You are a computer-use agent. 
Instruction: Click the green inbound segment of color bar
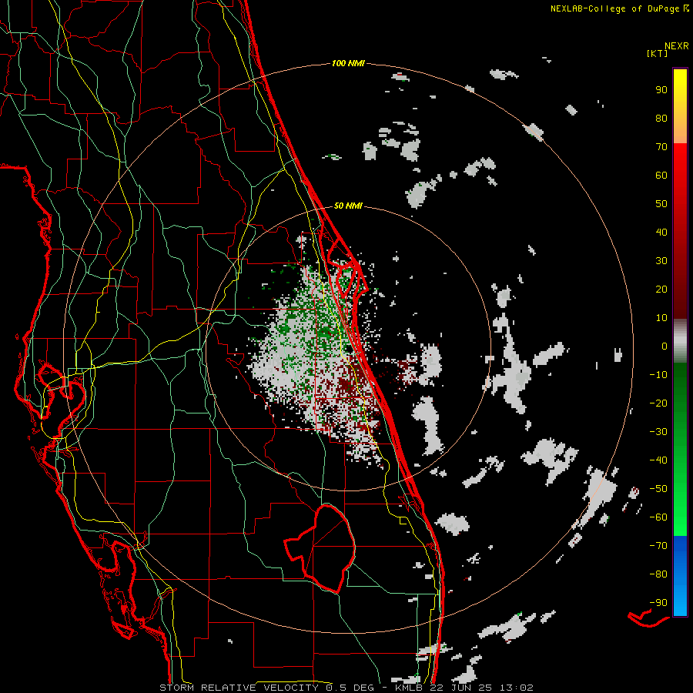click(x=680, y=450)
